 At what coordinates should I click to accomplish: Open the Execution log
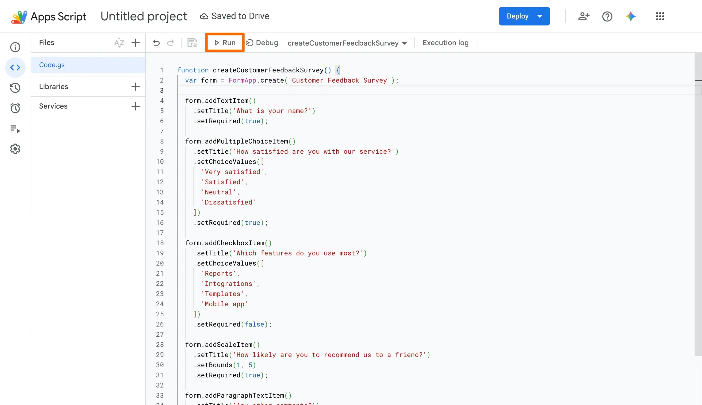446,43
